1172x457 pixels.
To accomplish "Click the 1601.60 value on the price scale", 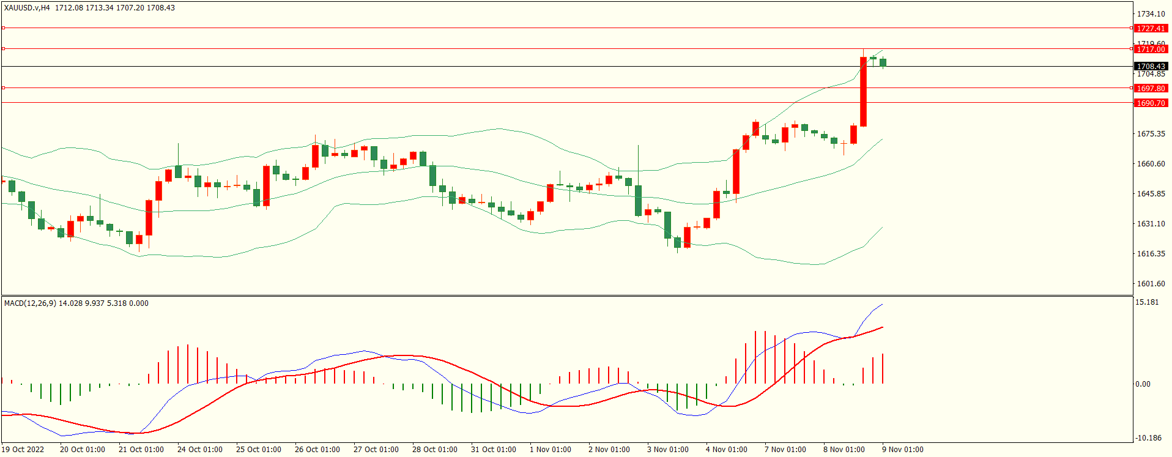I will [1151, 284].
